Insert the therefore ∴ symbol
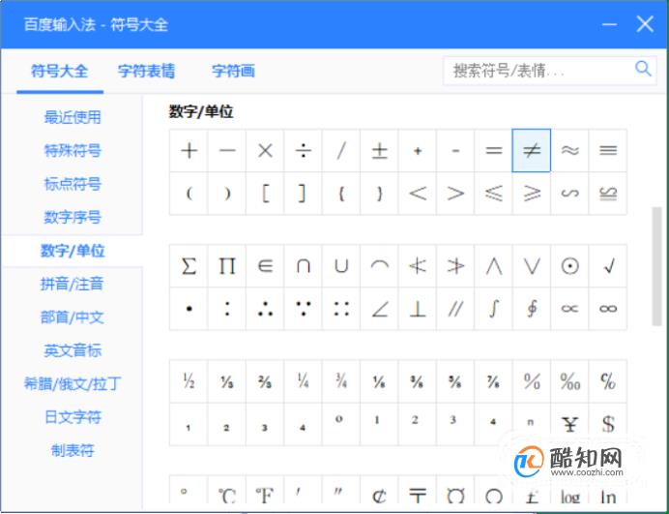 point(265,309)
